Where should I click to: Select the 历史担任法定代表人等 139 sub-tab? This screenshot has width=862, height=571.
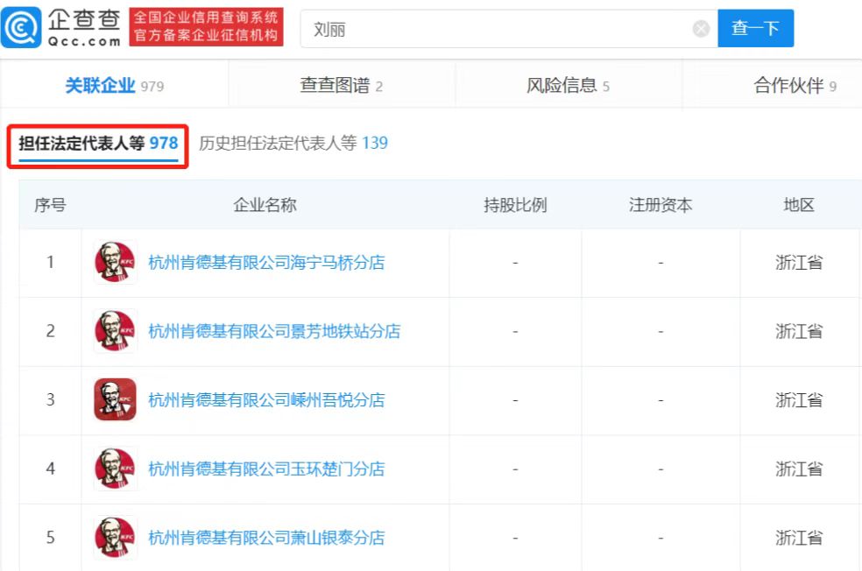[x=293, y=144]
